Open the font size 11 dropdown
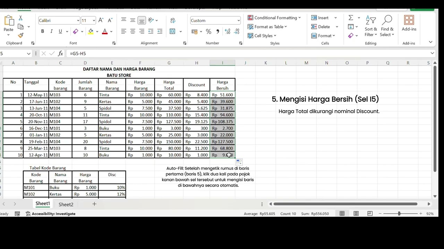Viewport: 444px width, 249px height. tap(94, 20)
